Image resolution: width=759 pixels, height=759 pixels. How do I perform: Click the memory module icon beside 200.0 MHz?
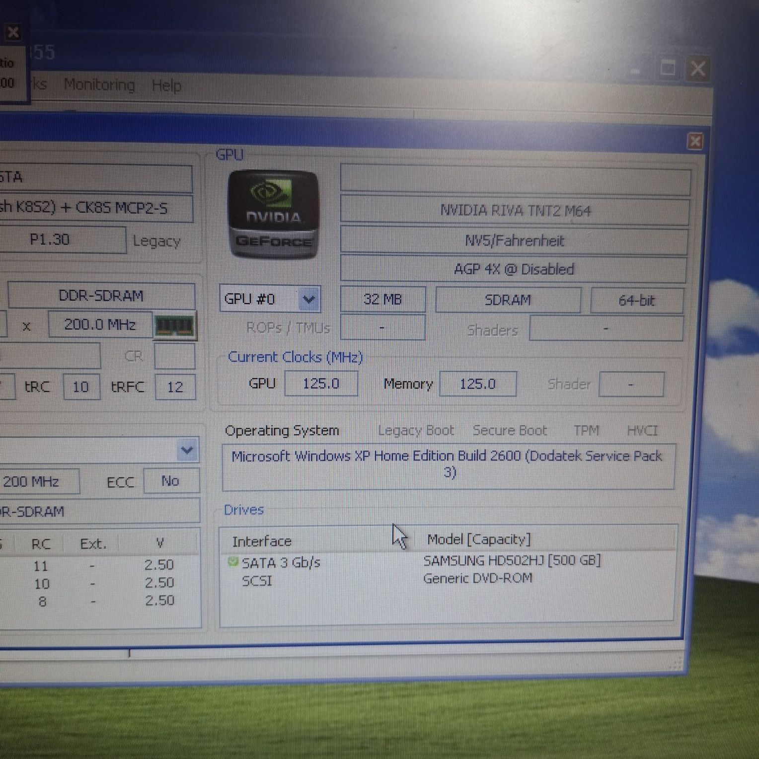point(174,326)
